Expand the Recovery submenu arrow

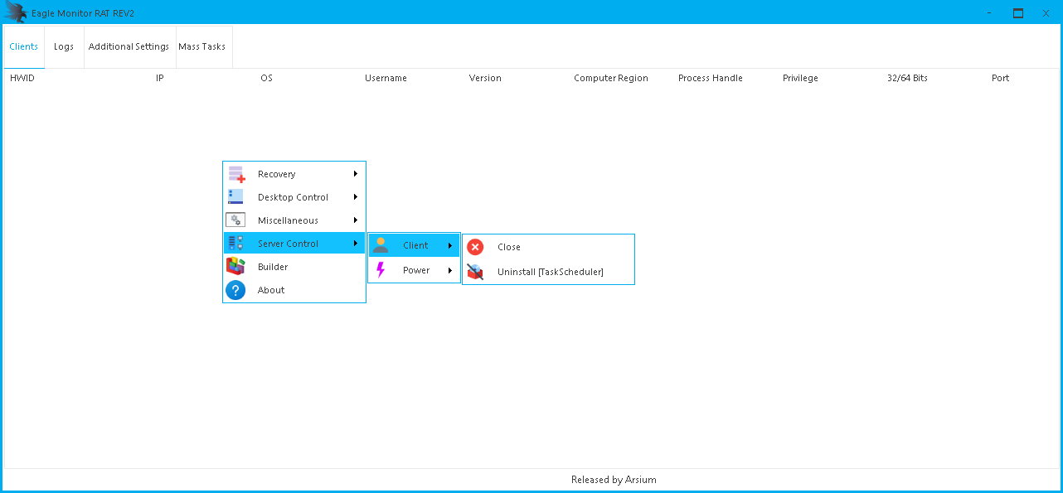point(355,174)
